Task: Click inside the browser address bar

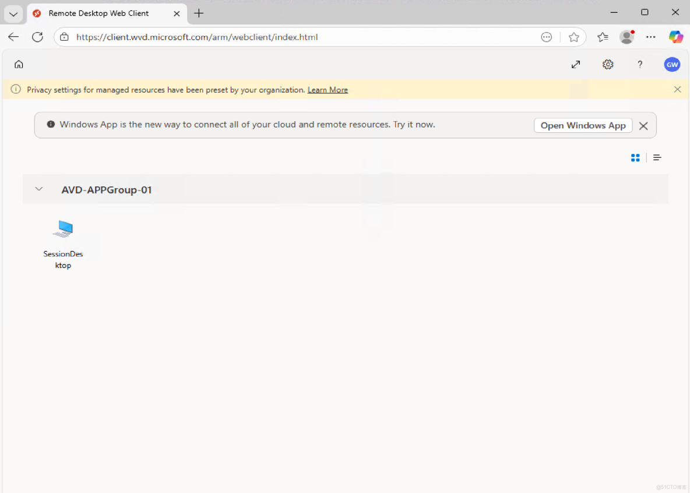Action: pyautogui.click(x=233, y=37)
